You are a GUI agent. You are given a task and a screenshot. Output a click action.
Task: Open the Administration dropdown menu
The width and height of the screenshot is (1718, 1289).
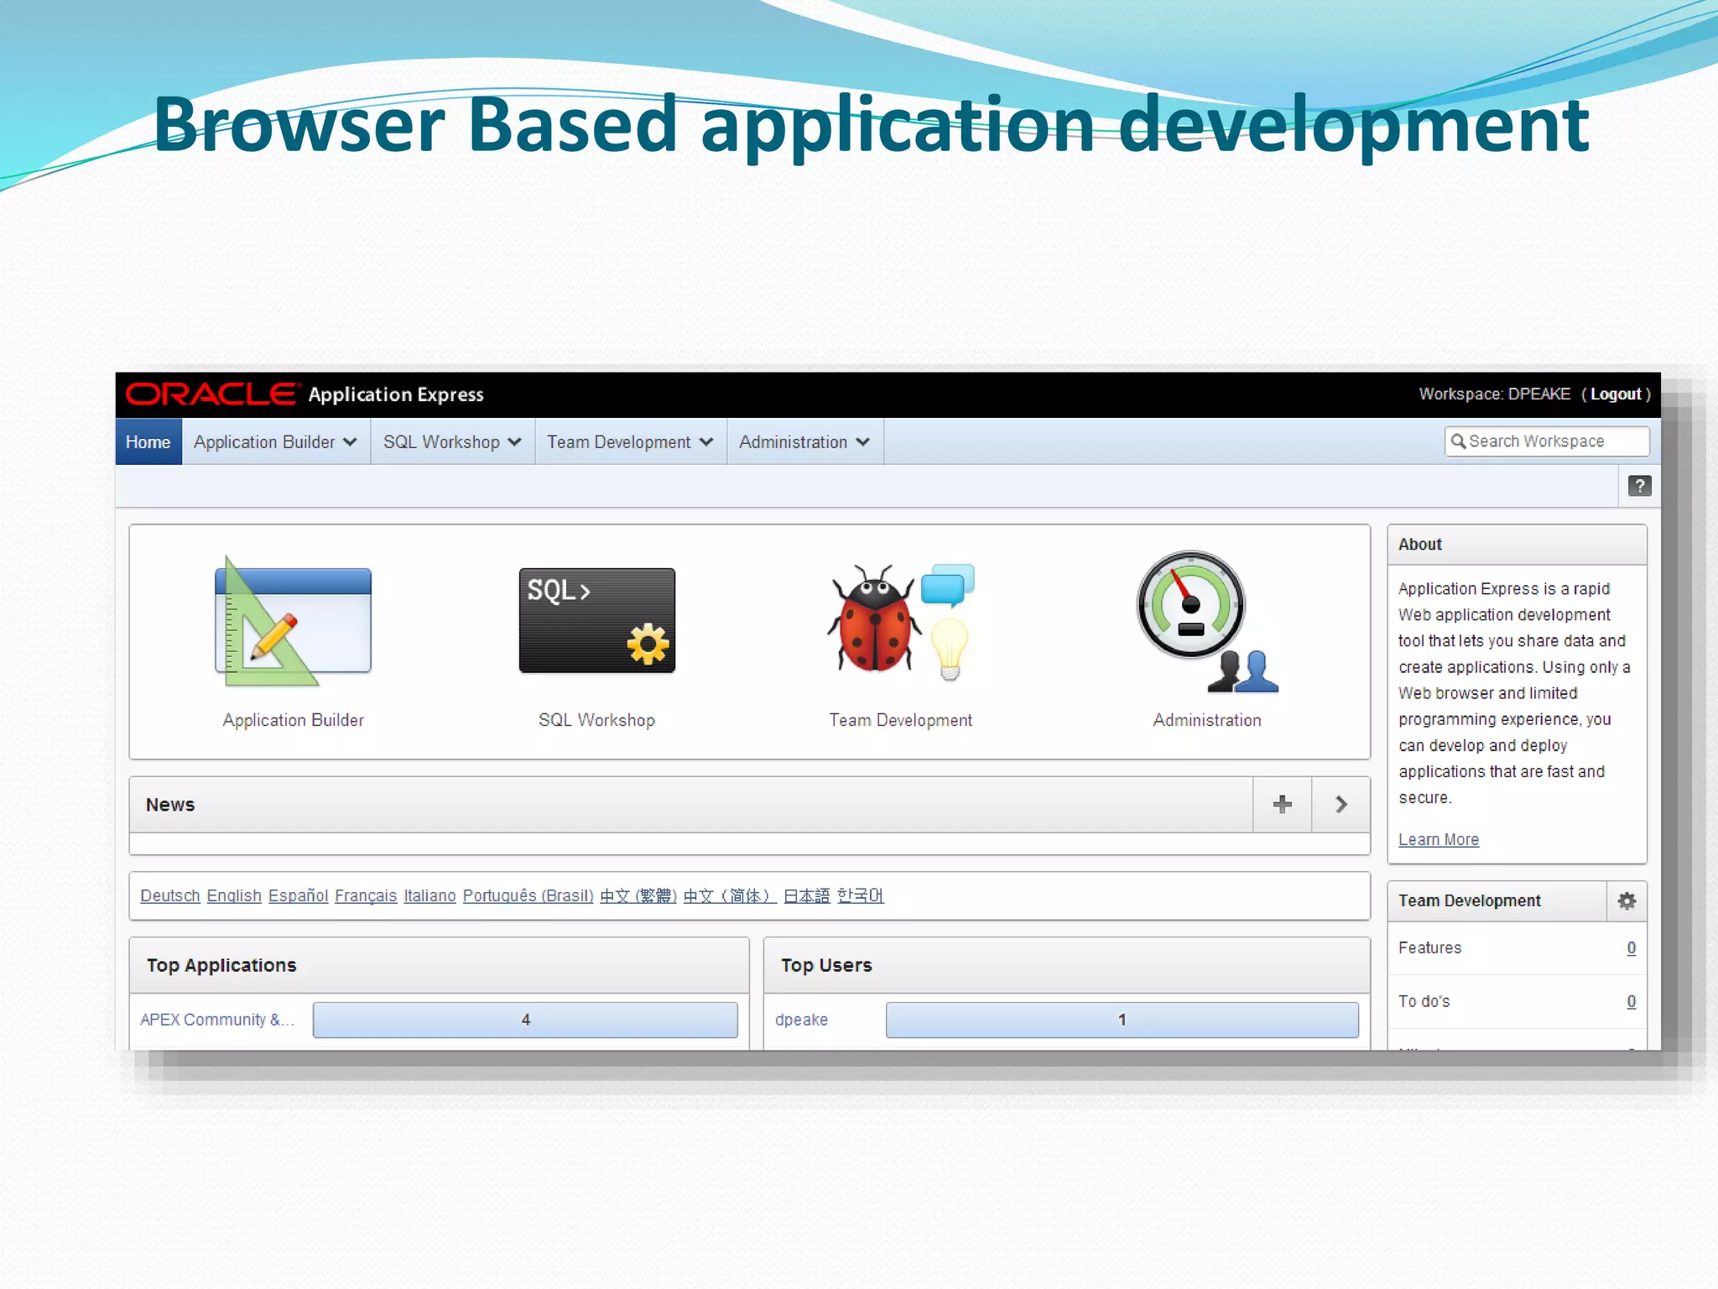[862, 442]
